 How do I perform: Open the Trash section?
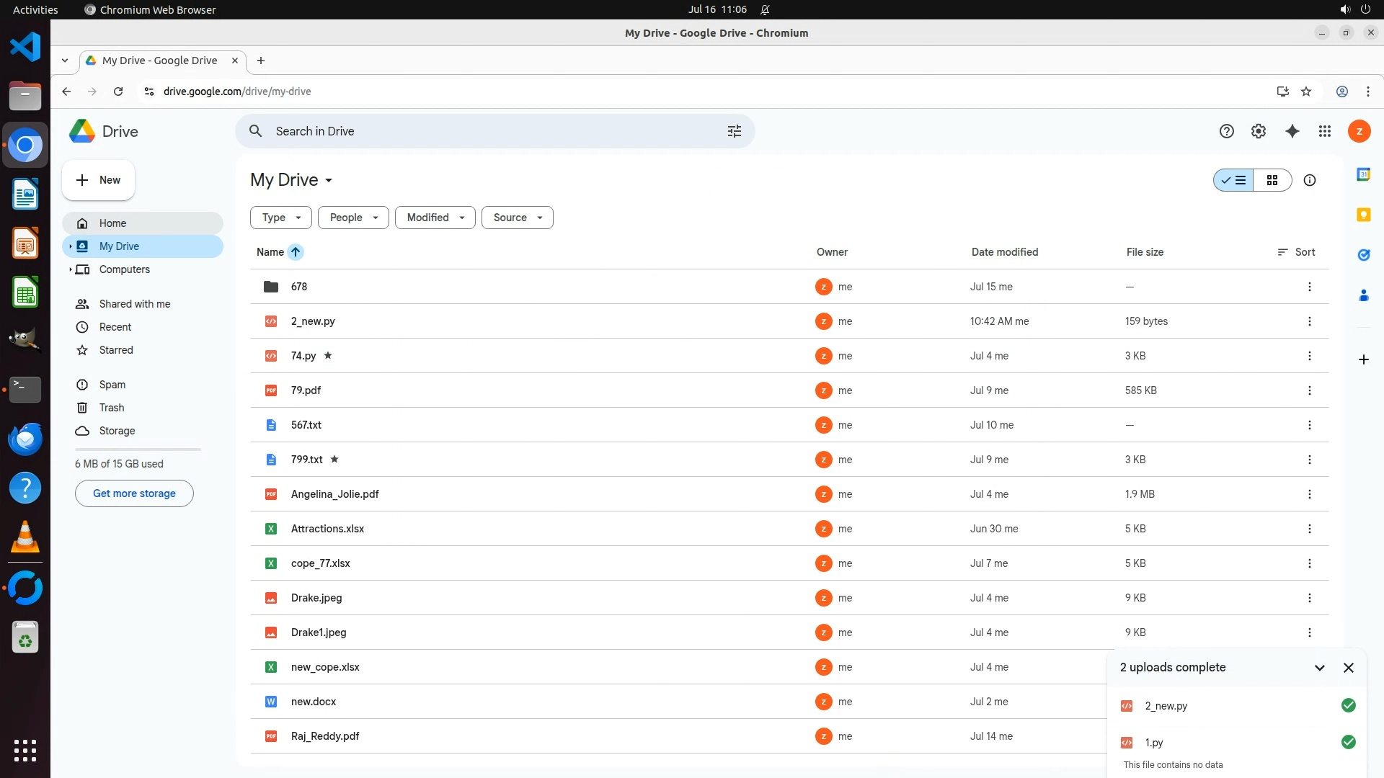click(x=111, y=408)
